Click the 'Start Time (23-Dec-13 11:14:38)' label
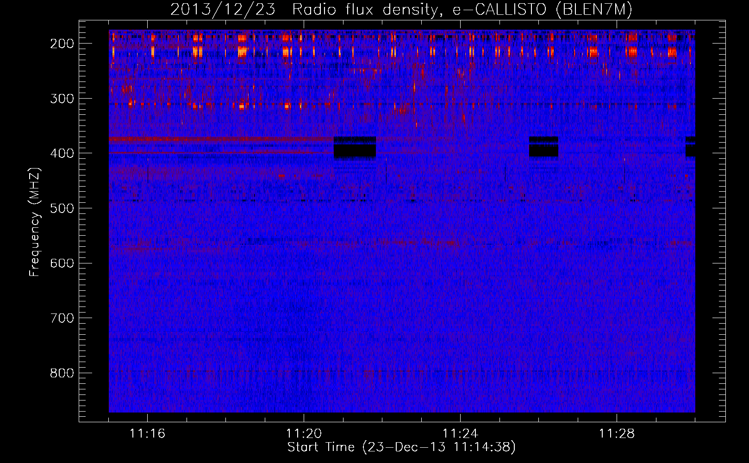The image size is (749, 463). 401,447
